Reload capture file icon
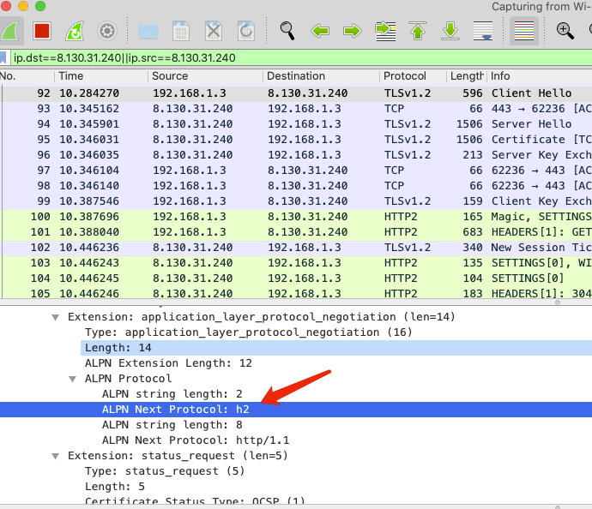 pyautogui.click(x=246, y=31)
